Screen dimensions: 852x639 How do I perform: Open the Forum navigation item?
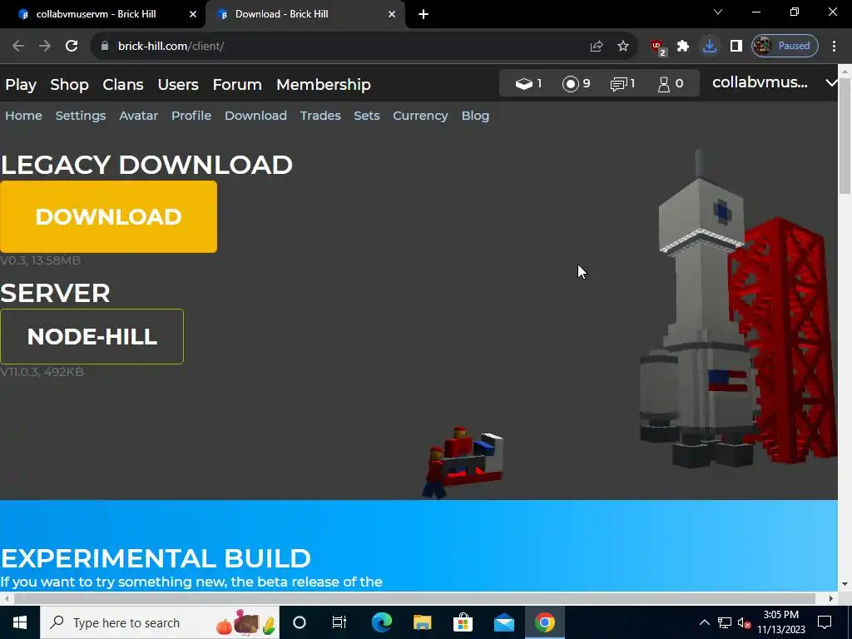pos(237,85)
